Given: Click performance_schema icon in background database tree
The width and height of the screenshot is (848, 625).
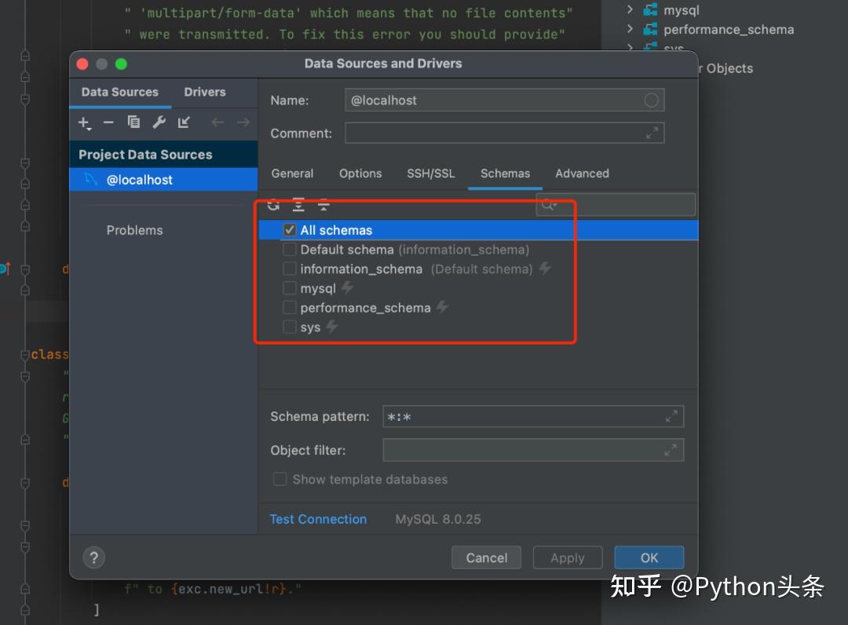Looking at the screenshot, I should [x=650, y=29].
